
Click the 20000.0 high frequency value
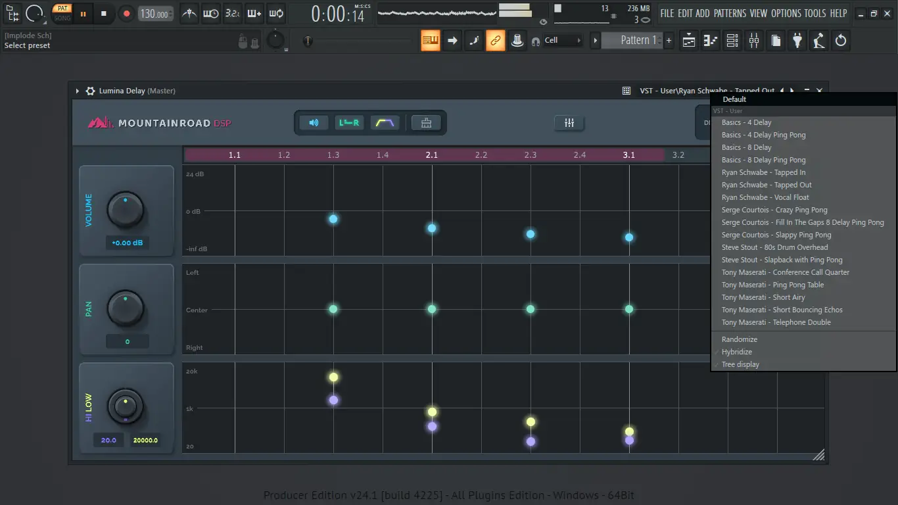point(145,440)
